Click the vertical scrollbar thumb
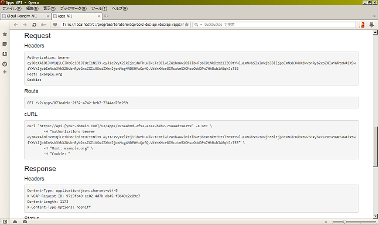Image resolution: width=379 pixels, height=225 pixels. pyautogui.click(x=375, y=146)
